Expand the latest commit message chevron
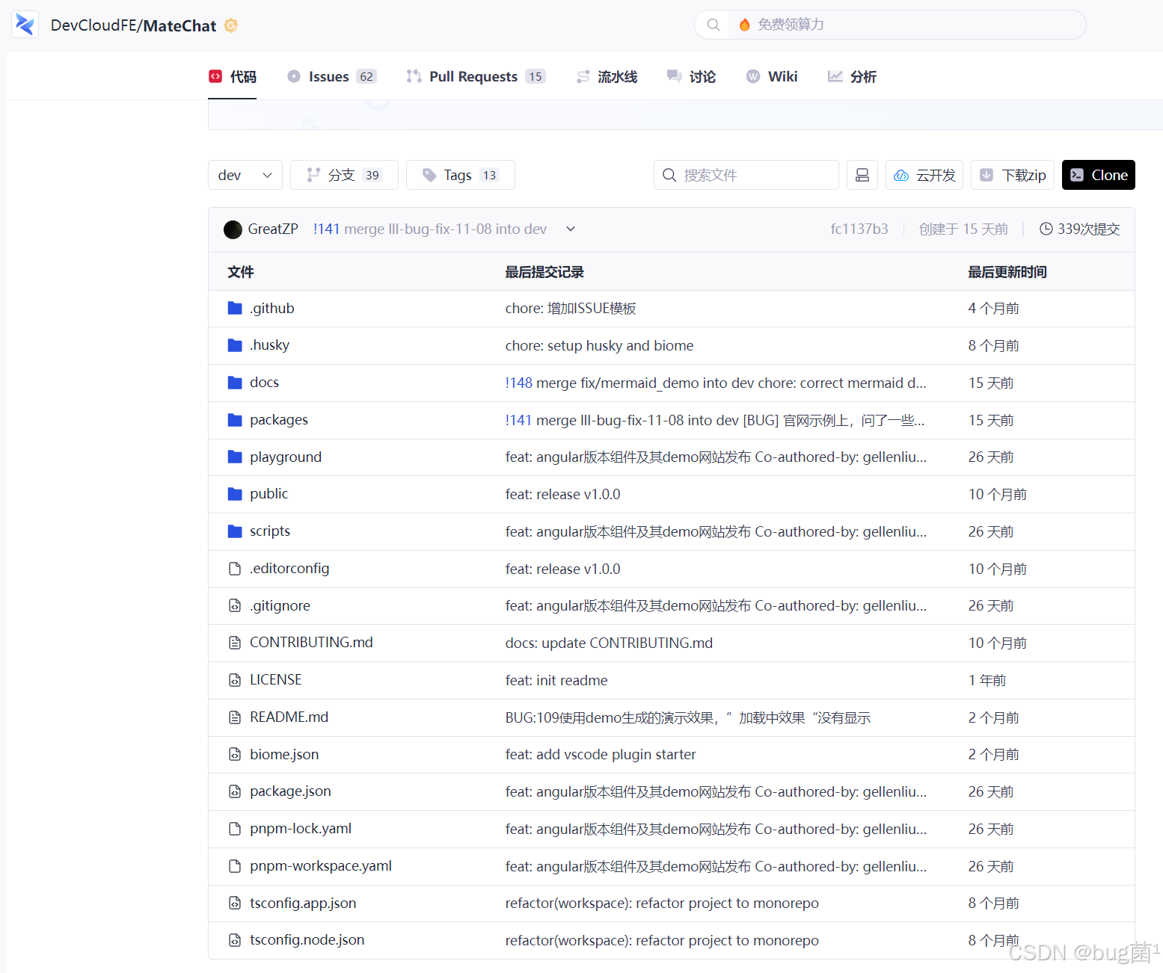Image resolution: width=1163 pixels, height=973 pixels. [571, 229]
